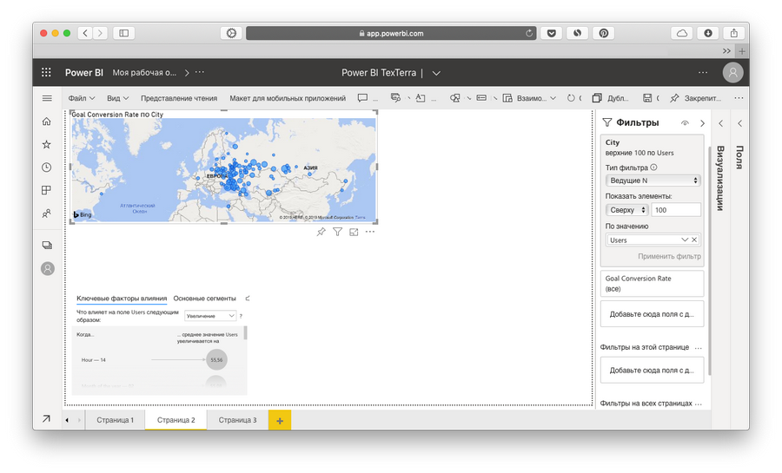Open Recent clock icon in sidebar
Viewport: 782px width, 473px height.
click(x=47, y=168)
